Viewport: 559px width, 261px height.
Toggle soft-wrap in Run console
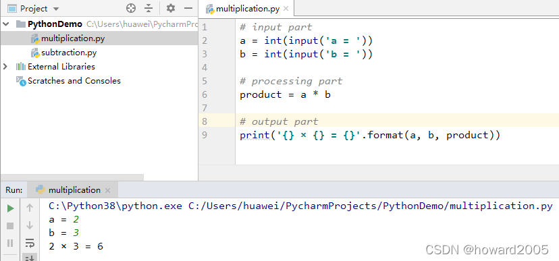(x=30, y=243)
